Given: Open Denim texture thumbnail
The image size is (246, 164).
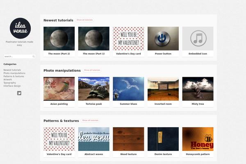Looking at the screenshot, I should click(163, 139).
